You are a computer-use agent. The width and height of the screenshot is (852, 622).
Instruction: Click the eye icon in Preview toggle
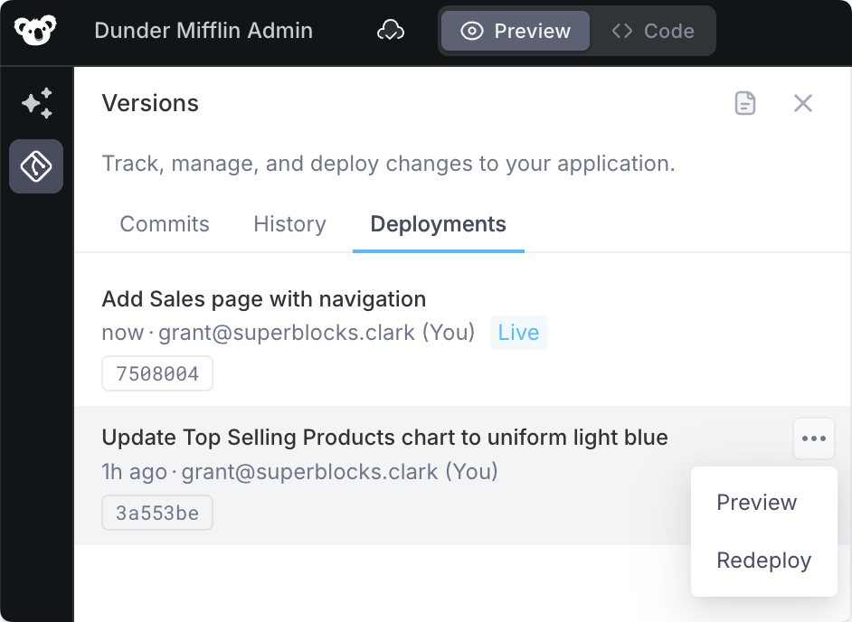click(471, 31)
